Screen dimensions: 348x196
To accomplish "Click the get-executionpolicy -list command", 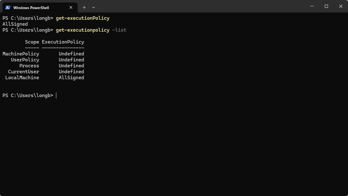I will 91,30.
